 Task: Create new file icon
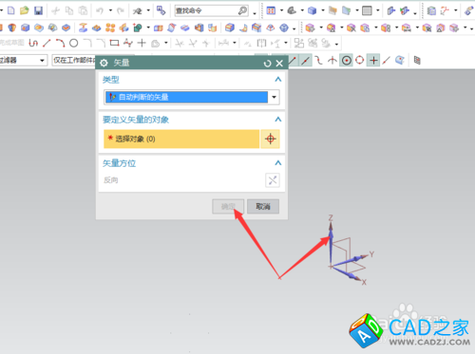tap(11, 10)
